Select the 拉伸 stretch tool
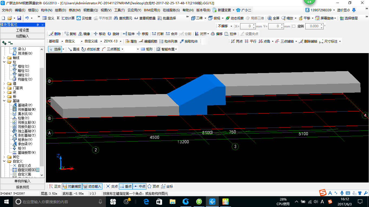 tap(231, 34)
